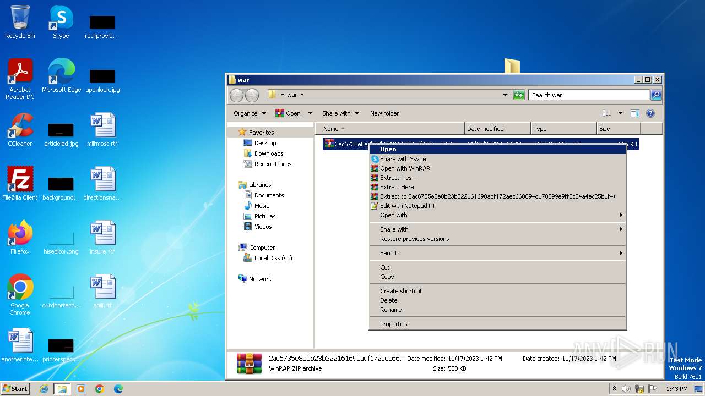Open the Organize dropdown menu
Screen dimensions: 705x396
tap(250, 113)
